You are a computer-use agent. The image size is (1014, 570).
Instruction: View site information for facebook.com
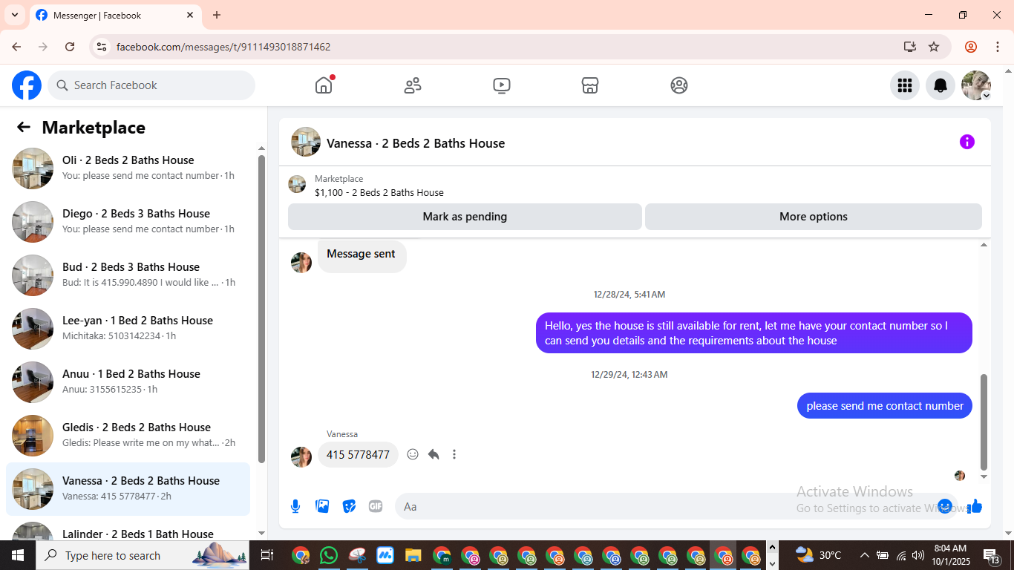102,47
